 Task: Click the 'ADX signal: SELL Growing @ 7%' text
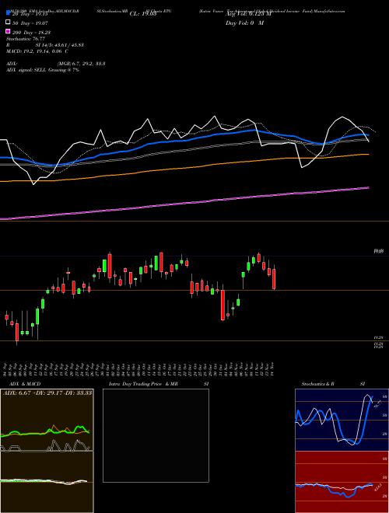[x=43, y=70]
